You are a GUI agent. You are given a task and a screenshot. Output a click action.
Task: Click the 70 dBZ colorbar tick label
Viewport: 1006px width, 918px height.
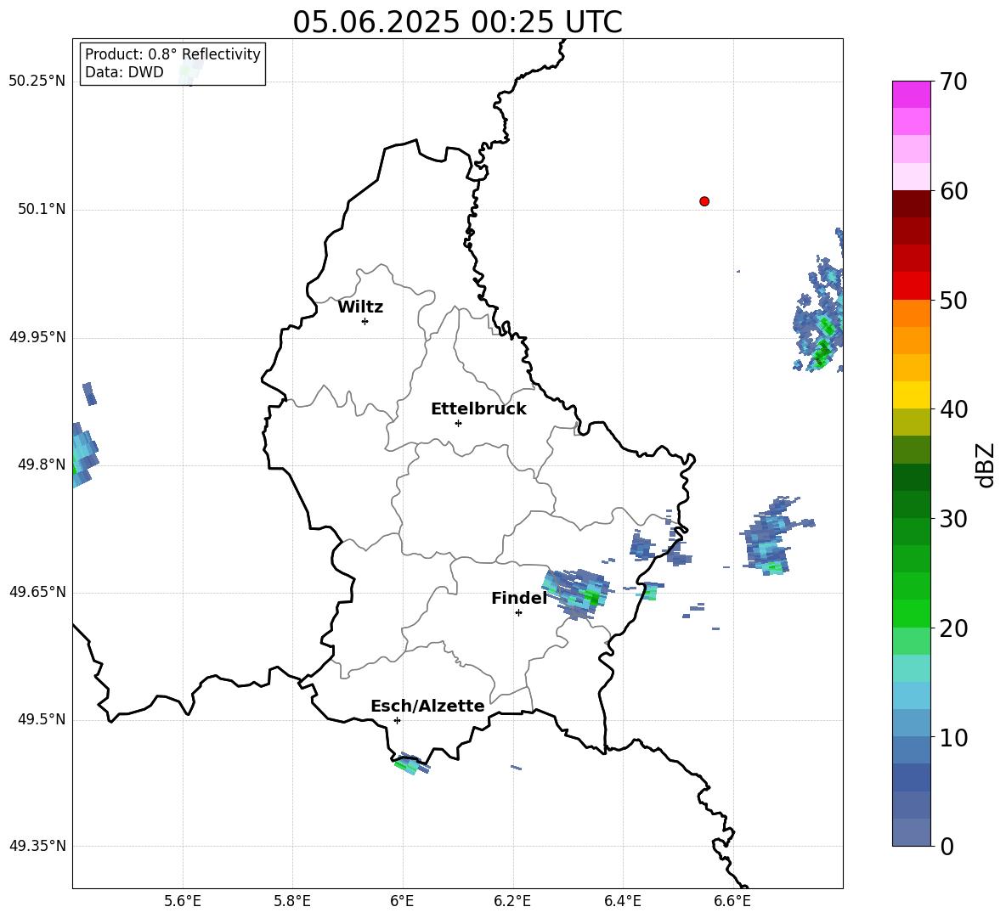(953, 82)
